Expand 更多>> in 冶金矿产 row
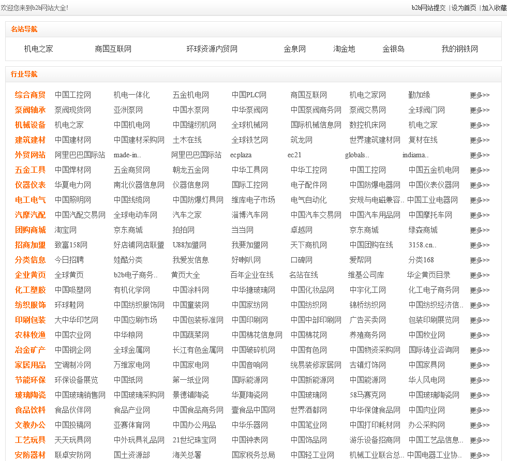 point(480,350)
